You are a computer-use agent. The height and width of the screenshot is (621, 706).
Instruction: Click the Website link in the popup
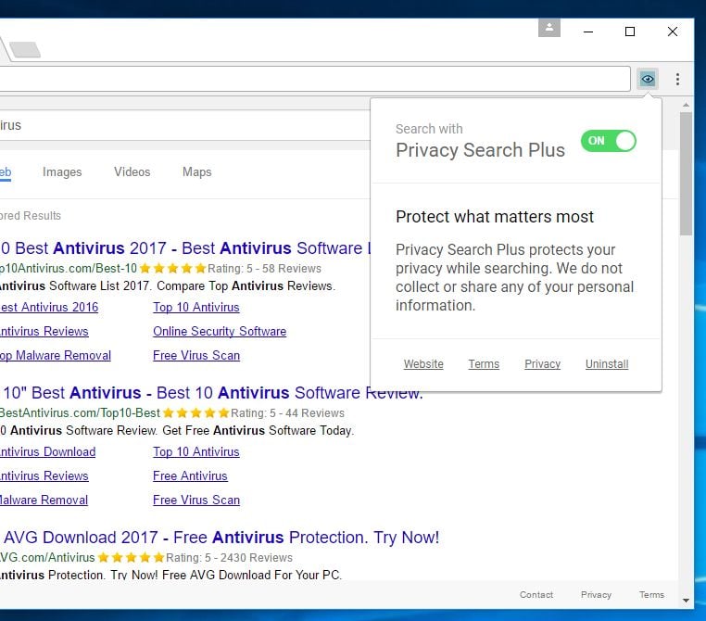[423, 364]
